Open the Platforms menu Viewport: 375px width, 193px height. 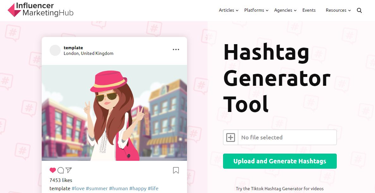[x=254, y=10]
